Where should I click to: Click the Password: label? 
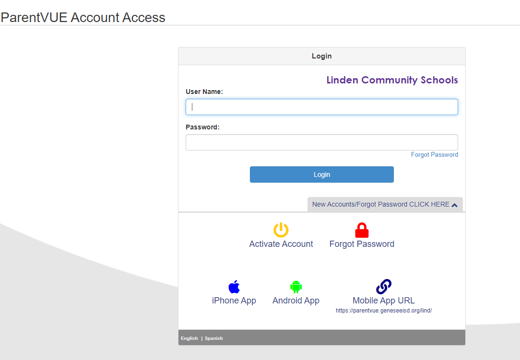(202, 127)
